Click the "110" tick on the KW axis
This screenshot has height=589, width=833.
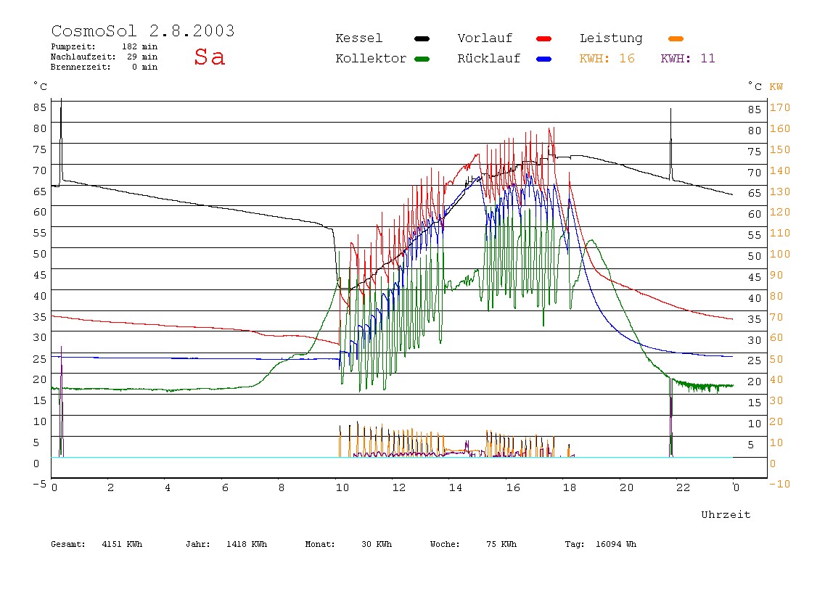coord(780,233)
